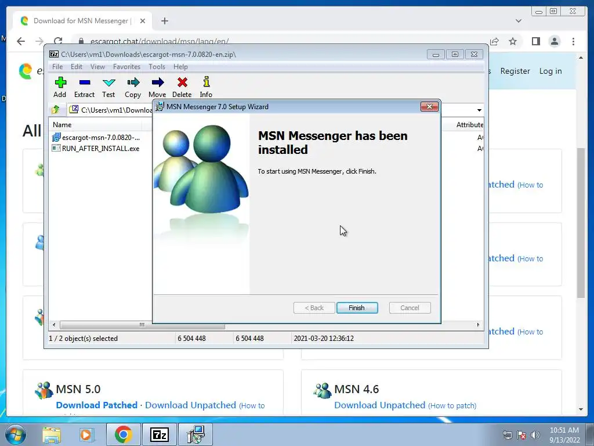Image resolution: width=594 pixels, height=446 pixels.
Task: Bookmark this page with star icon
Action: (513, 41)
